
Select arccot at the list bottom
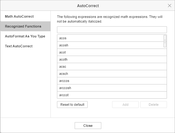click(x=112, y=95)
